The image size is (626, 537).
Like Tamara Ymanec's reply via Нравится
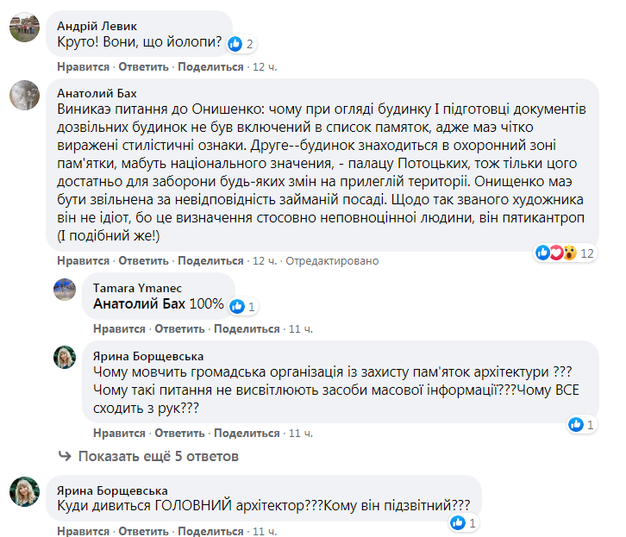119,328
